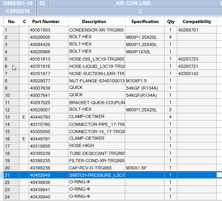Click the Qty column header

coord(171,22)
